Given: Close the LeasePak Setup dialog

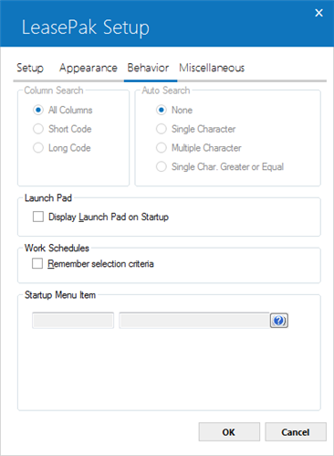Looking at the screenshot, I should [x=318, y=13].
